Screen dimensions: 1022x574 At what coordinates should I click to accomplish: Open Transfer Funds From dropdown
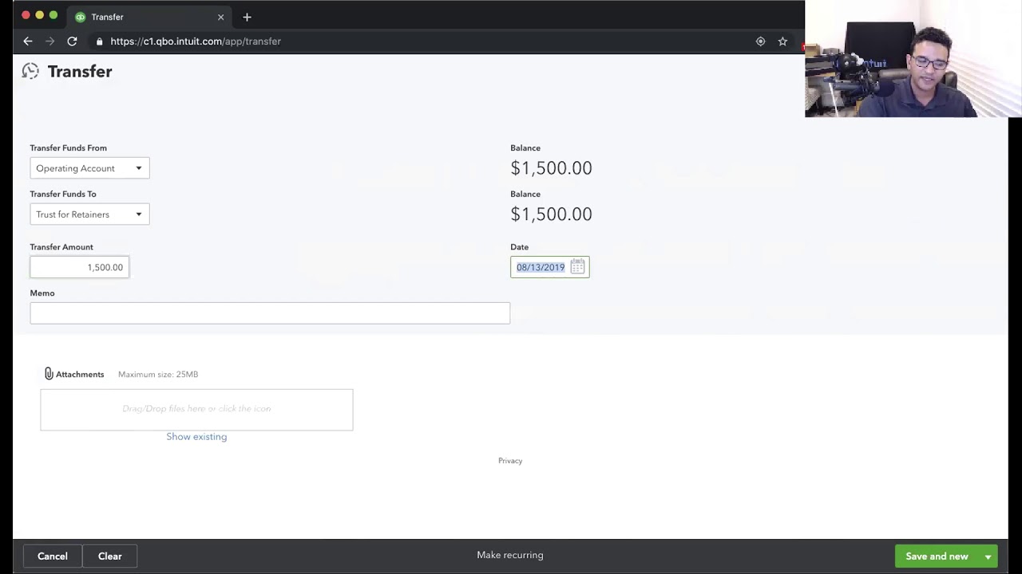pyautogui.click(x=89, y=168)
